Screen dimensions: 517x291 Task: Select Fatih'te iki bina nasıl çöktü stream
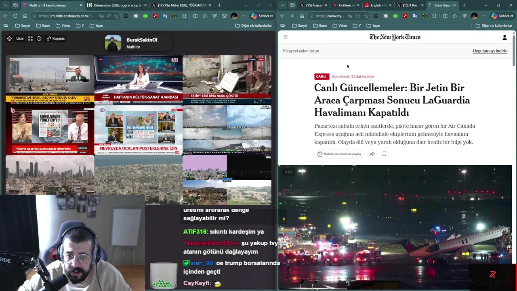click(227, 80)
